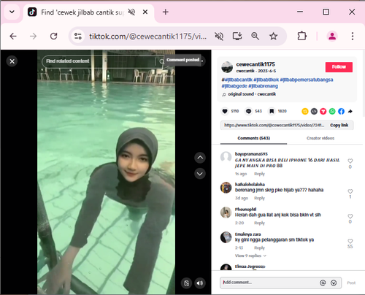The height and width of the screenshot is (295, 365).
Task: Click the red send-to-friends icon
Action: click(323, 111)
